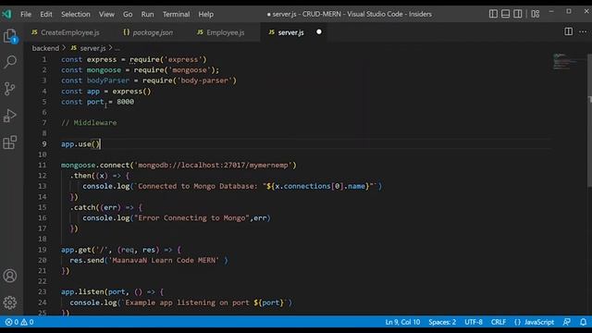
Task: Open the File menu
Action: point(26,15)
